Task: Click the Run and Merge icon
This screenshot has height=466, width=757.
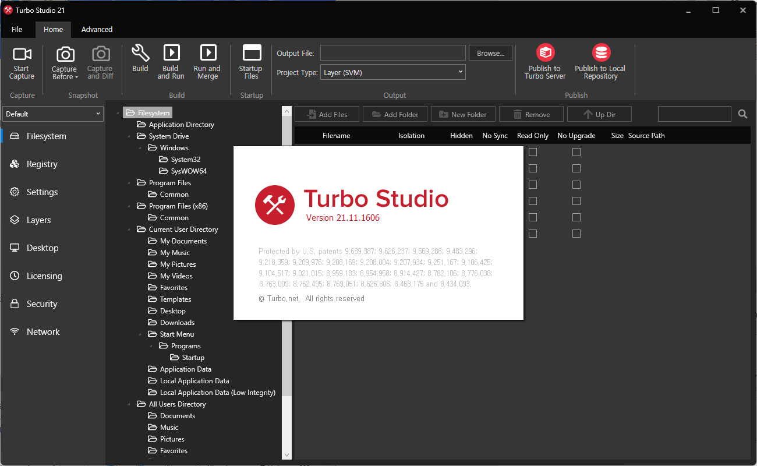Action: tap(208, 53)
